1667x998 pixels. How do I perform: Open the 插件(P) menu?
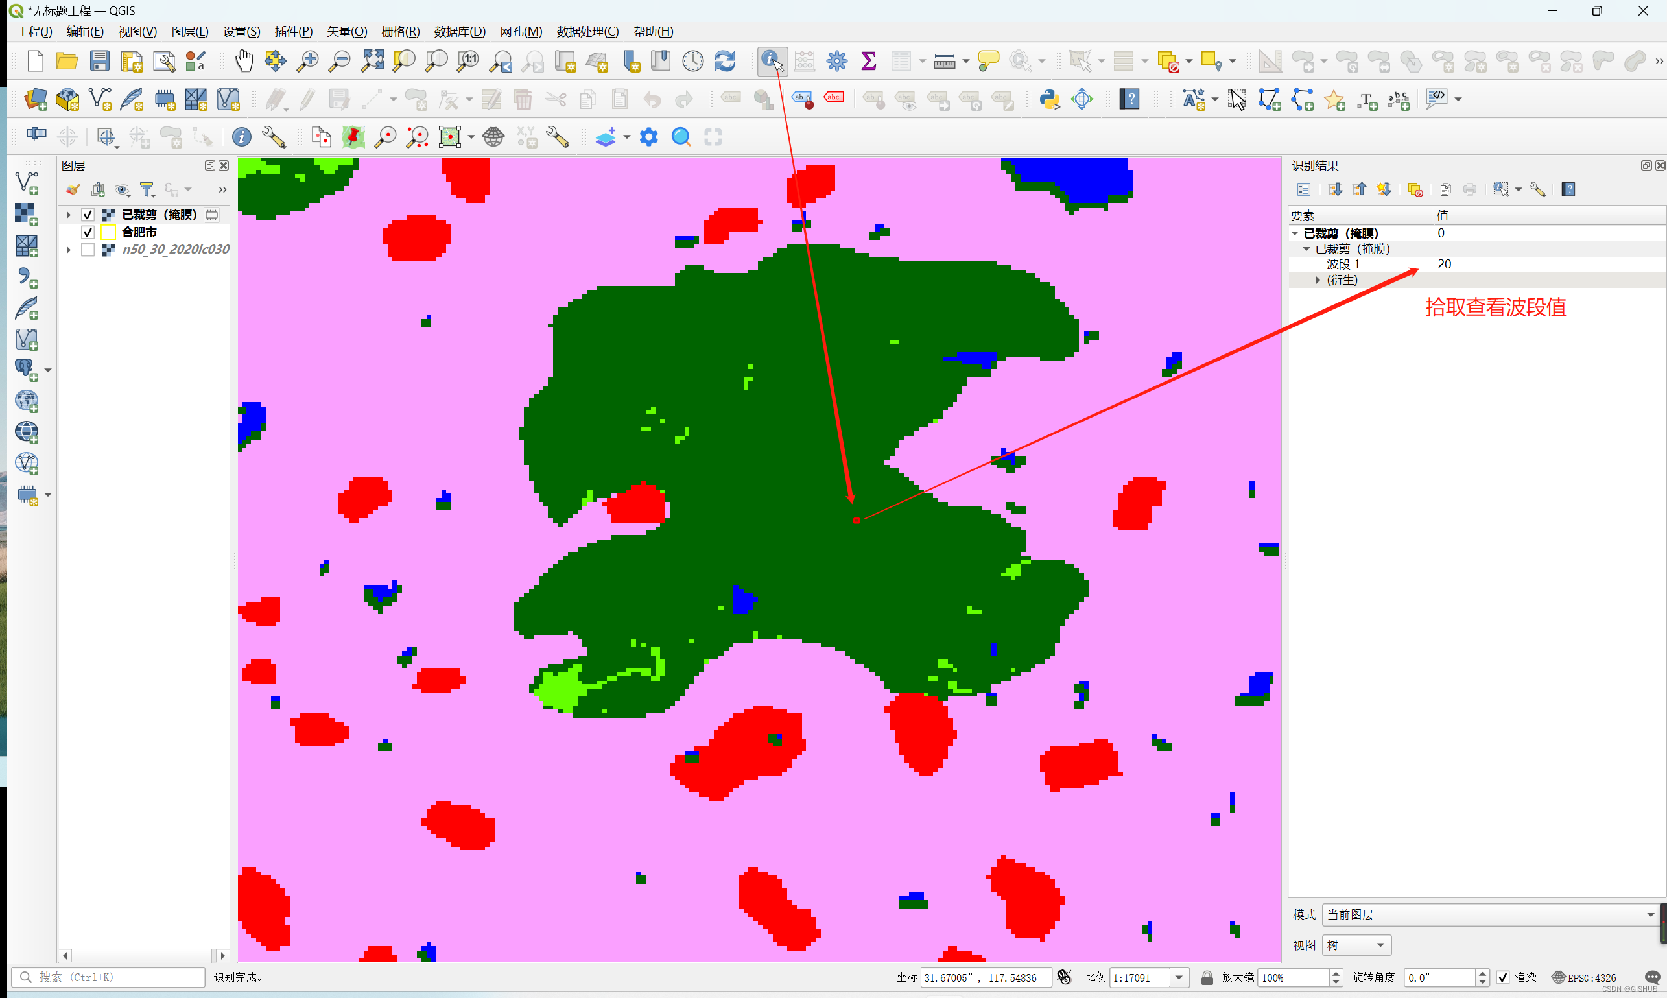pyautogui.click(x=294, y=32)
